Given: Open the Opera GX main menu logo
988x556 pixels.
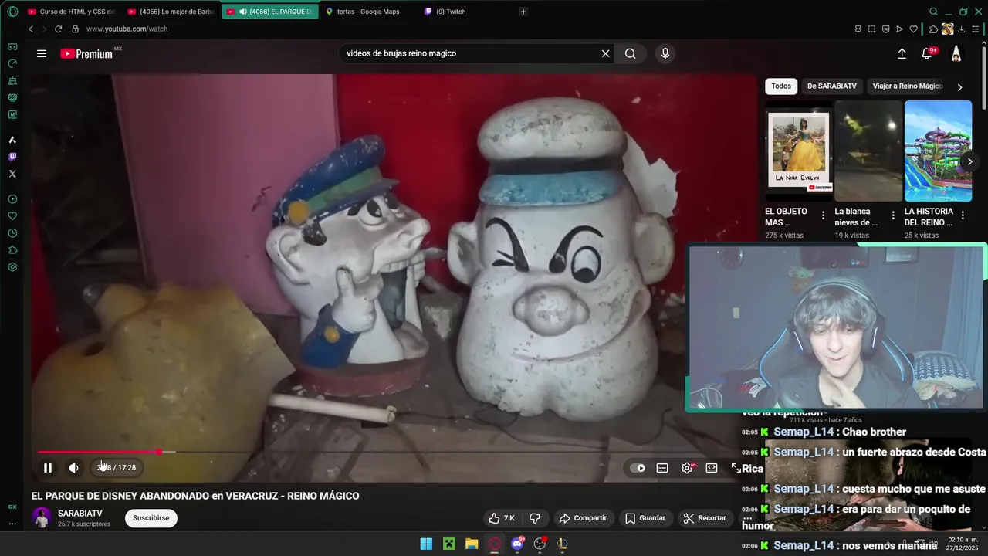Looking at the screenshot, I should coord(12,12).
